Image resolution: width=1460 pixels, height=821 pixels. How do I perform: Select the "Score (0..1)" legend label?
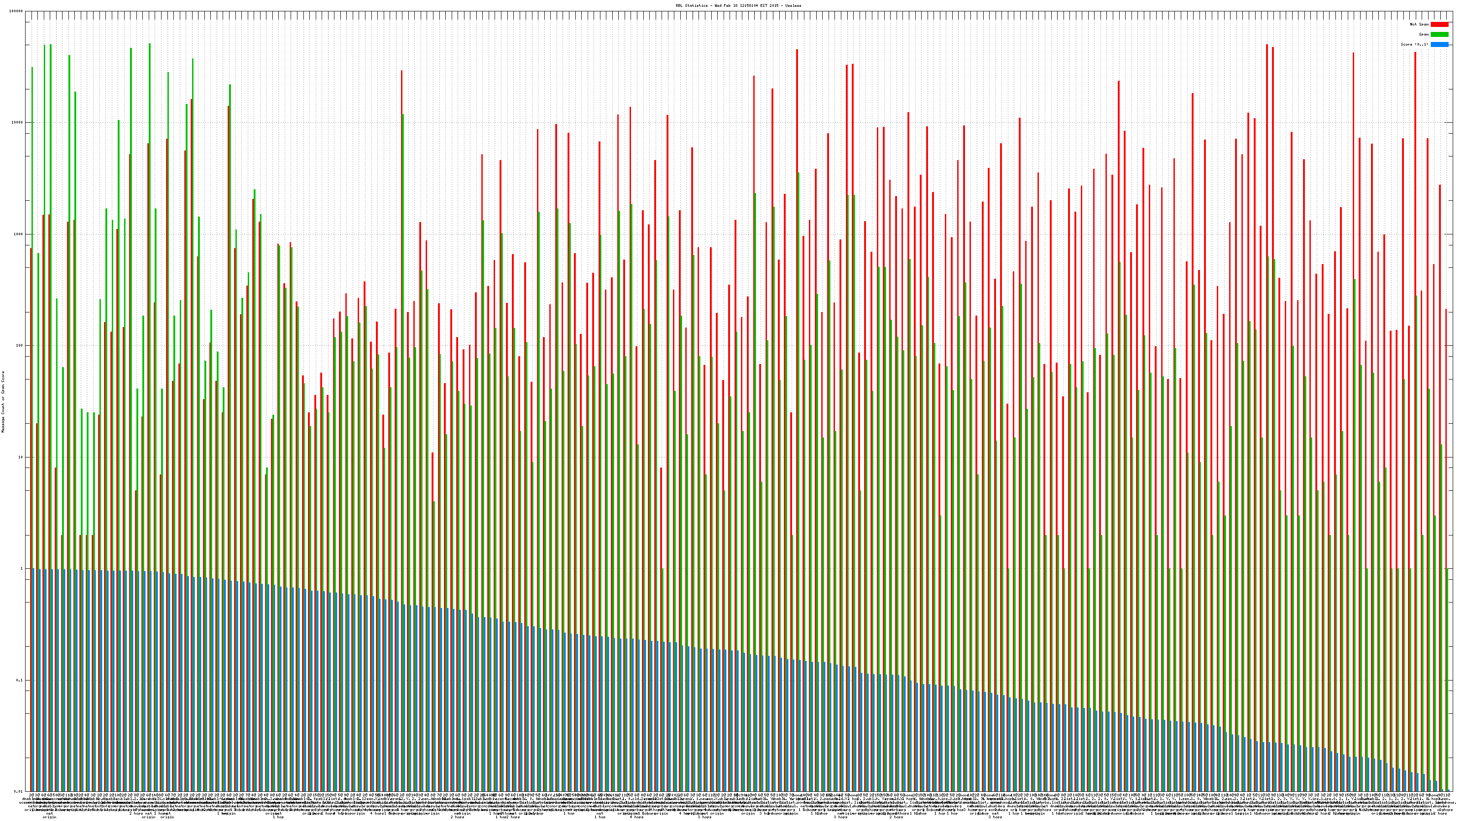pos(1414,44)
